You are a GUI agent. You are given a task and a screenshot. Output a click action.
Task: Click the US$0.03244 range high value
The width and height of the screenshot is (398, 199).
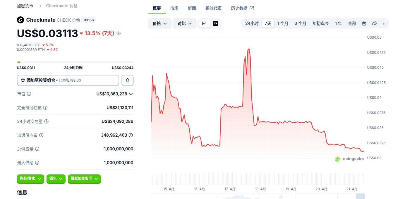(x=123, y=68)
